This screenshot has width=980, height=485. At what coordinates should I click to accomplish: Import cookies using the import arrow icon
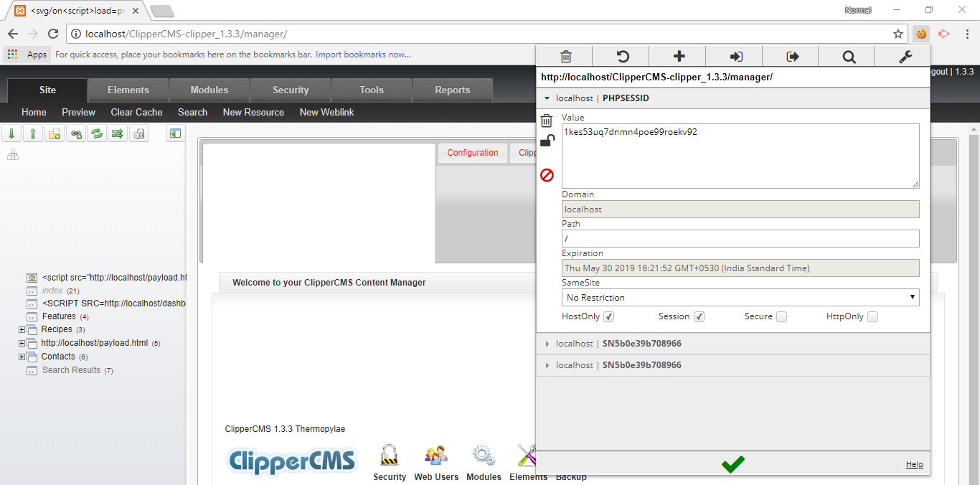coord(735,57)
